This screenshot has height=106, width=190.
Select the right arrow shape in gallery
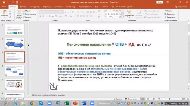[114, 14]
